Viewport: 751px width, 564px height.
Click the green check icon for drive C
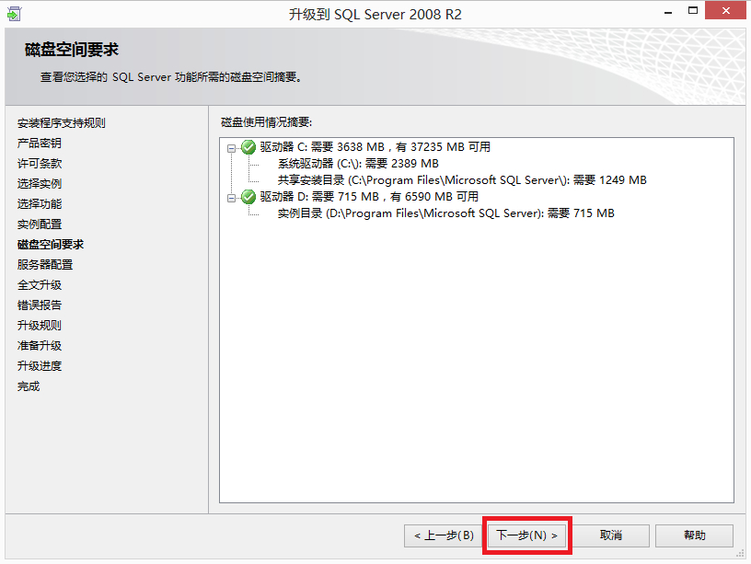pos(248,147)
